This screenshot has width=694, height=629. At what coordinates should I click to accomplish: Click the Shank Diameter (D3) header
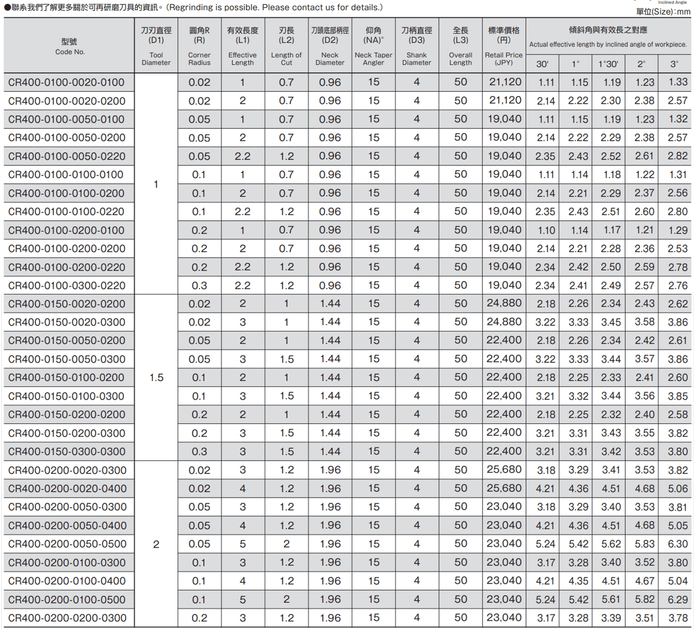pos(417,46)
